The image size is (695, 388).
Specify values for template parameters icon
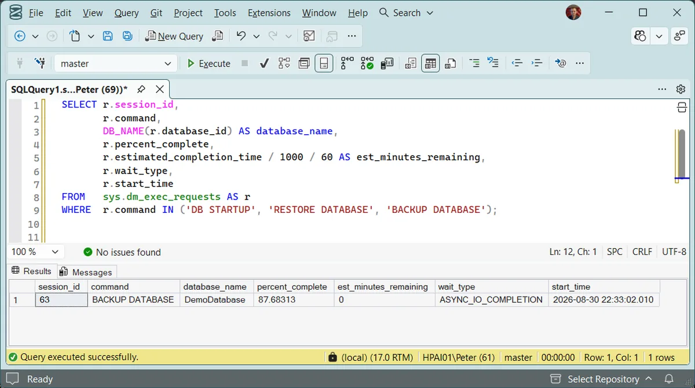click(560, 63)
